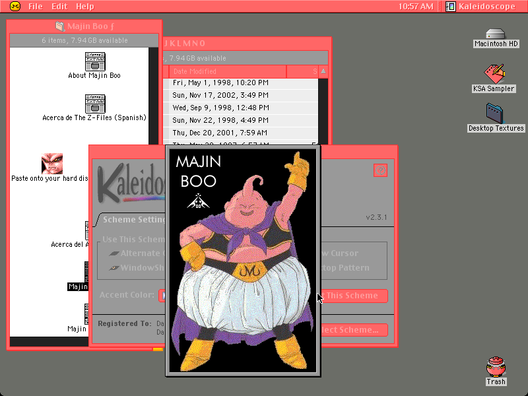Image resolution: width=528 pixels, height=396 pixels.
Task: Switch to the Scheme Settings tab
Action: (x=134, y=220)
